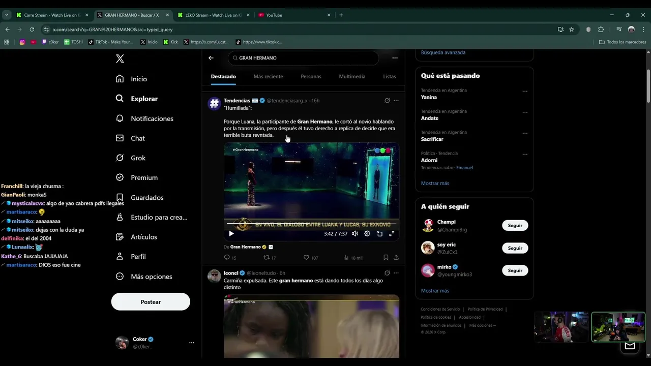The image size is (651, 366).
Task: Switch to the YouTube browser tab
Action: coord(294,15)
